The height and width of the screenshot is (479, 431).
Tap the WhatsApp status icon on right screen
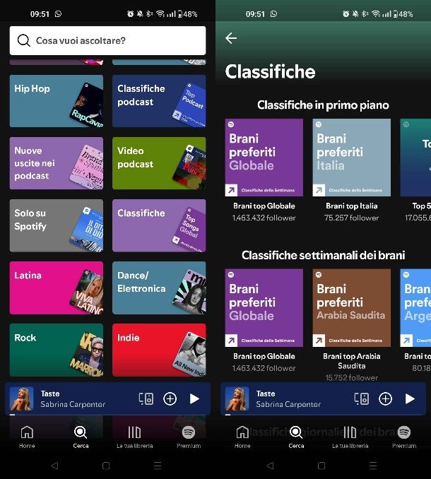click(x=273, y=13)
